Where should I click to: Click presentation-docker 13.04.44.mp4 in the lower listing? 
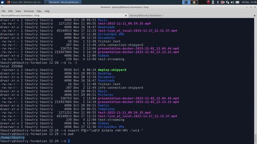pos(139,98)
